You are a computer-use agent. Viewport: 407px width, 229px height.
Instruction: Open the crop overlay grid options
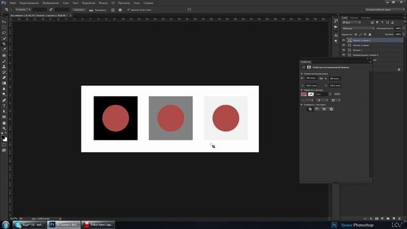[113, 10]
